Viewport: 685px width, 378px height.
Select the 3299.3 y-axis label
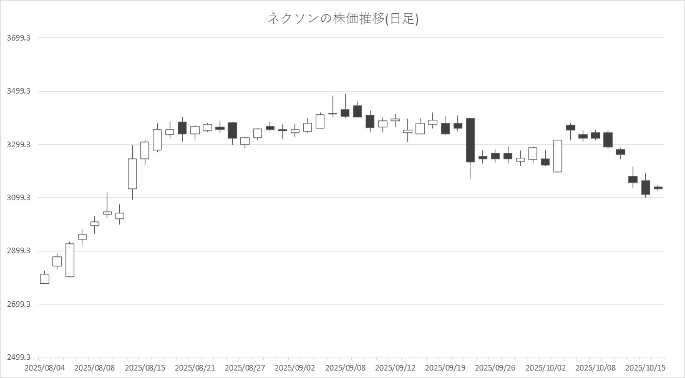coord(19,145)
